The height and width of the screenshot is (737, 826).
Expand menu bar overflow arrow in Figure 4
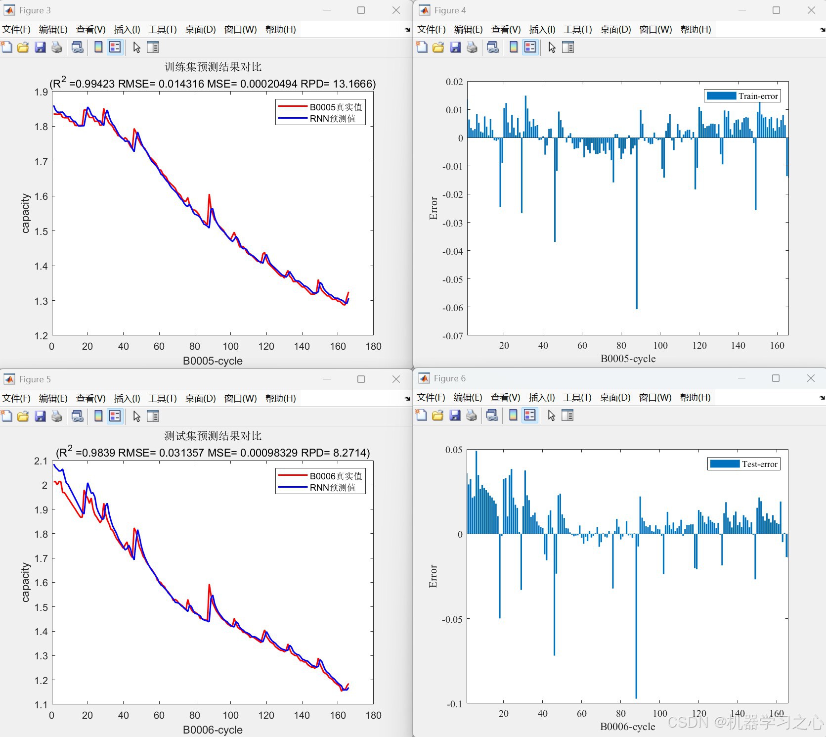(x=823, y=30)
